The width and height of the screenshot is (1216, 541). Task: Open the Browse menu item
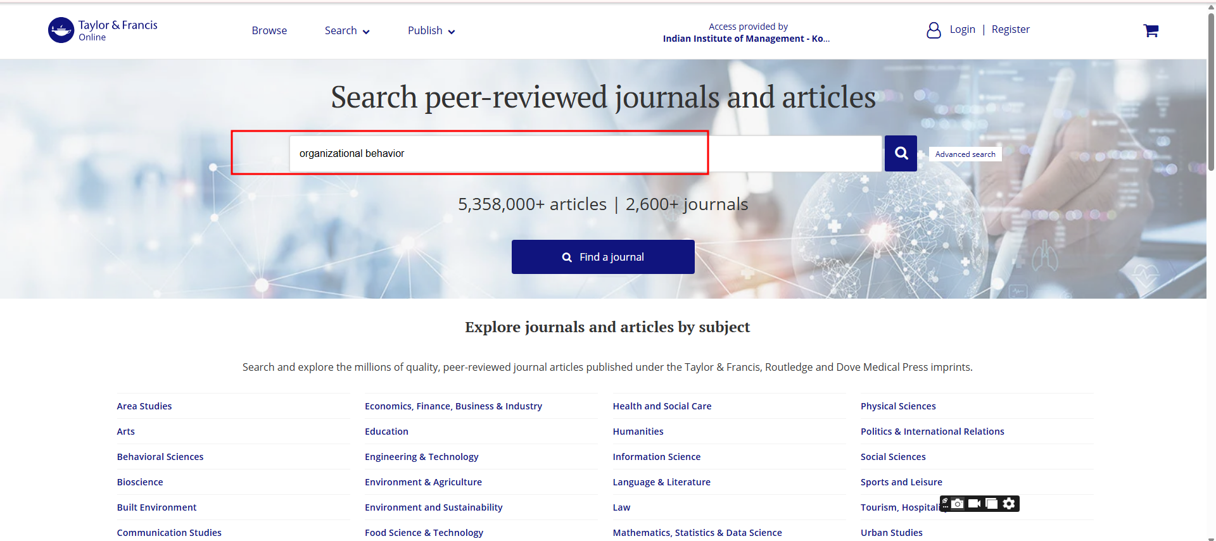pos(269,30)
